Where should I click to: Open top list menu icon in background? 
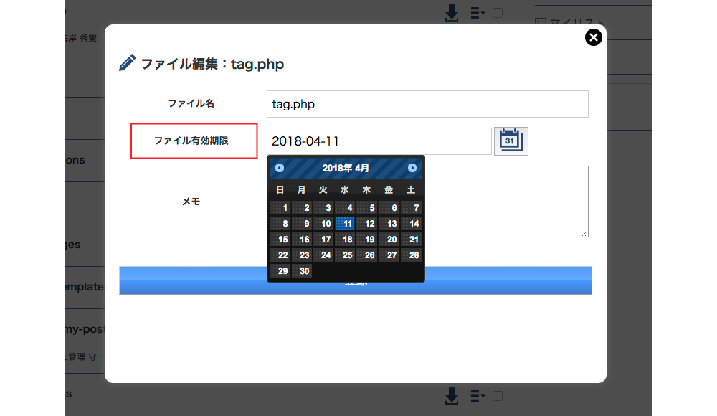[x=478, y=13]
